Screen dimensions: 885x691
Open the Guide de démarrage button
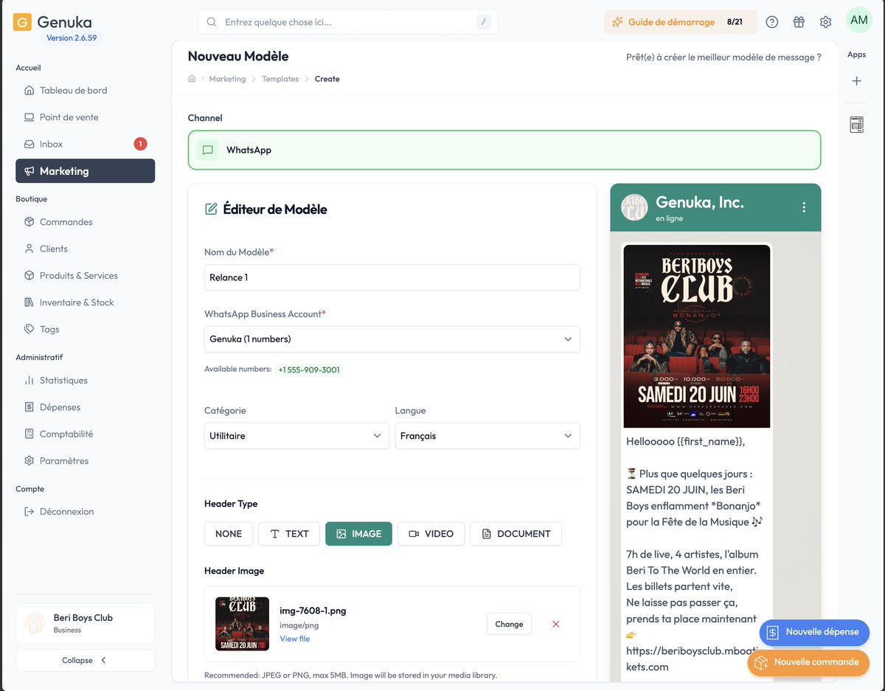[681, 22]
